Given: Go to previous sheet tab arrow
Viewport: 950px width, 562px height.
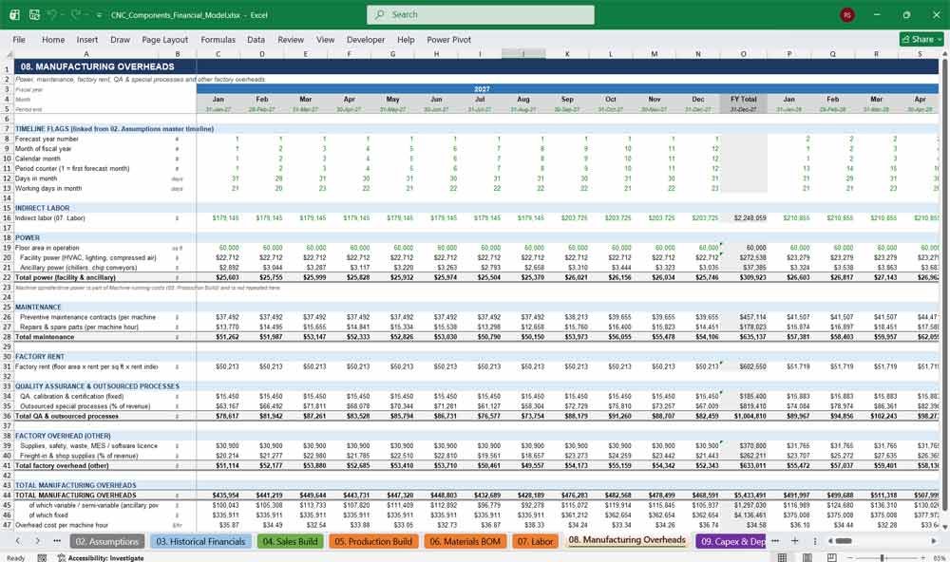Looking at the screenshot, I should coord(17,541).
